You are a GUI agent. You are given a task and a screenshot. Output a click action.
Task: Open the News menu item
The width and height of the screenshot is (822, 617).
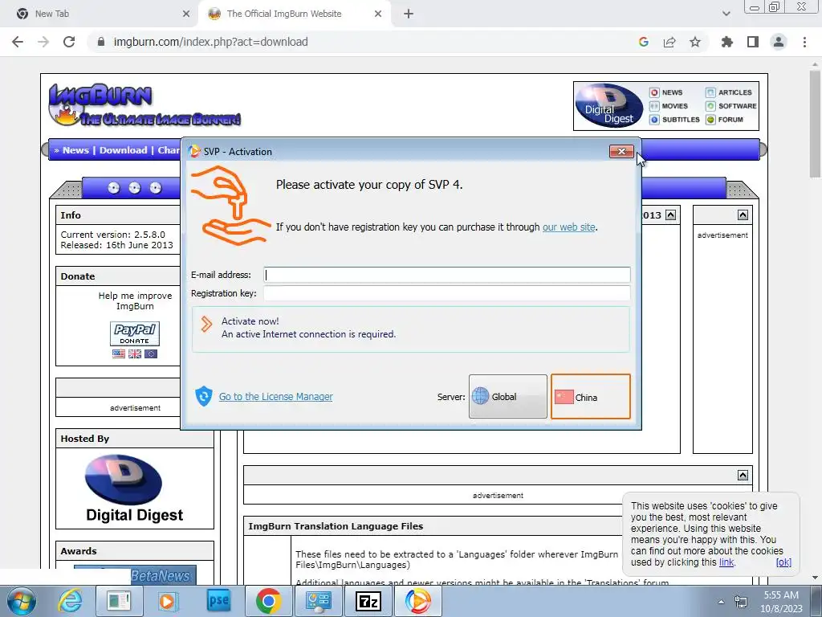(75, 150)
